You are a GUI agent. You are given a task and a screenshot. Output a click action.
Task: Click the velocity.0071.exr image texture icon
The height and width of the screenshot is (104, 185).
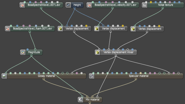(x=89, y=5)
